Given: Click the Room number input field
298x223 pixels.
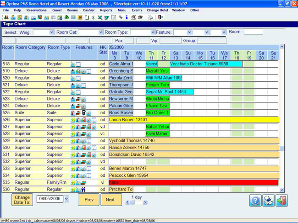Looking at the screenshot, I should tap(254, 32).
